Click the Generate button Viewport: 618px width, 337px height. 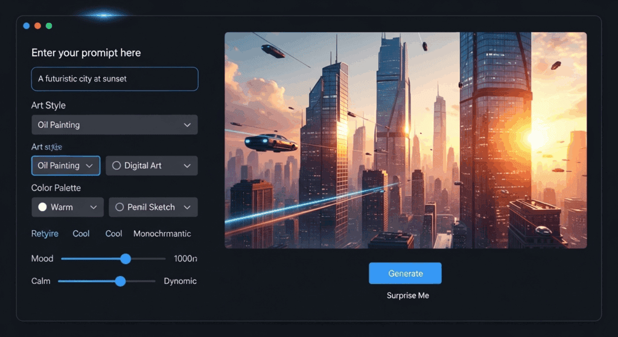click(x=405, y=273)
